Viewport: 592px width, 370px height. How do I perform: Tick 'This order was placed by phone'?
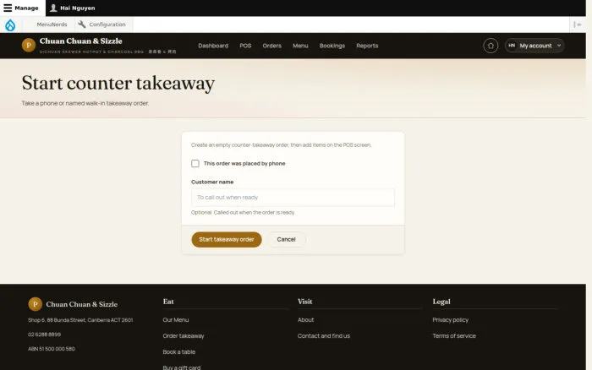pos(195,163)
